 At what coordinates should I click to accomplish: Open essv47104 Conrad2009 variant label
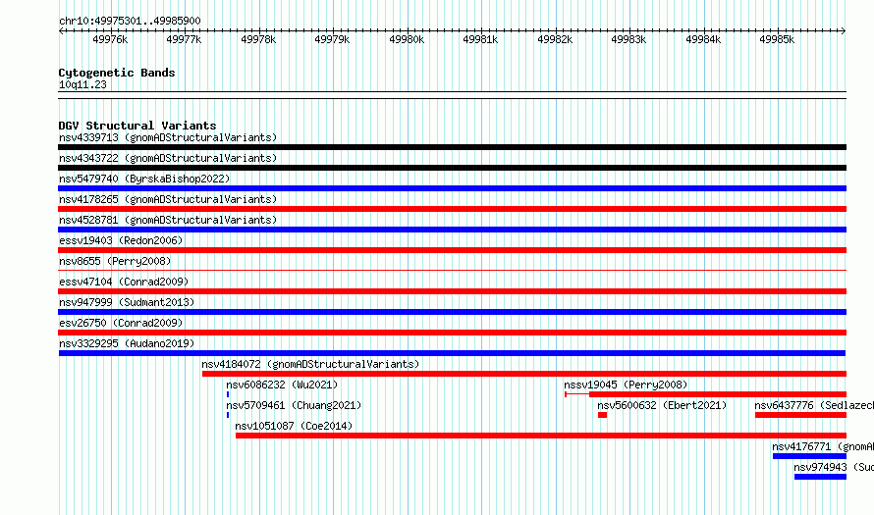click(124, 282)
